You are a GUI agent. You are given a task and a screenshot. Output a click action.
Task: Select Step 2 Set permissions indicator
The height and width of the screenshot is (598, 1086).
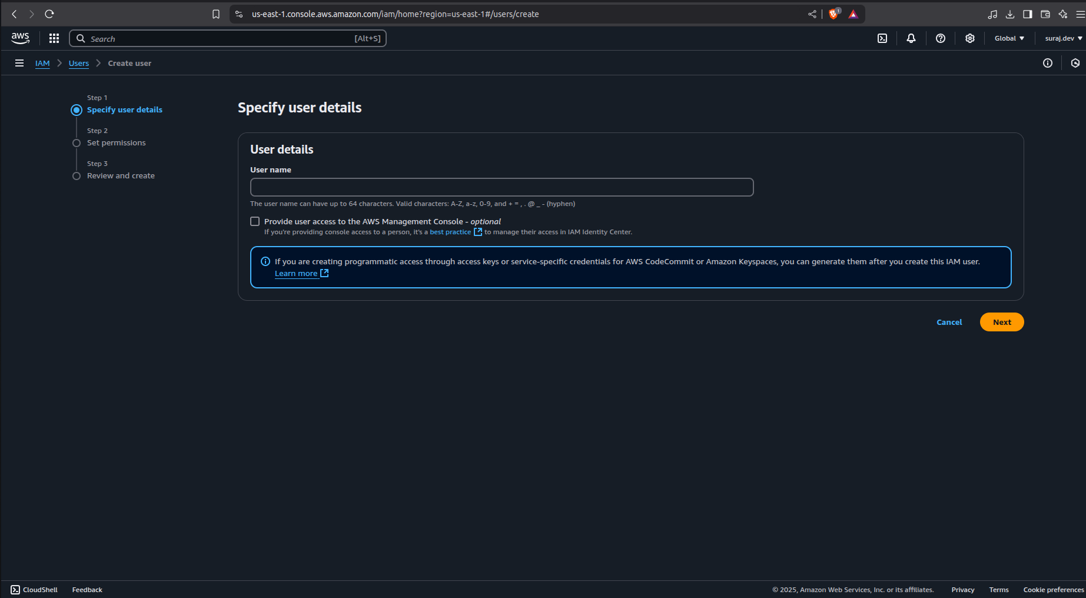(77, 143)
